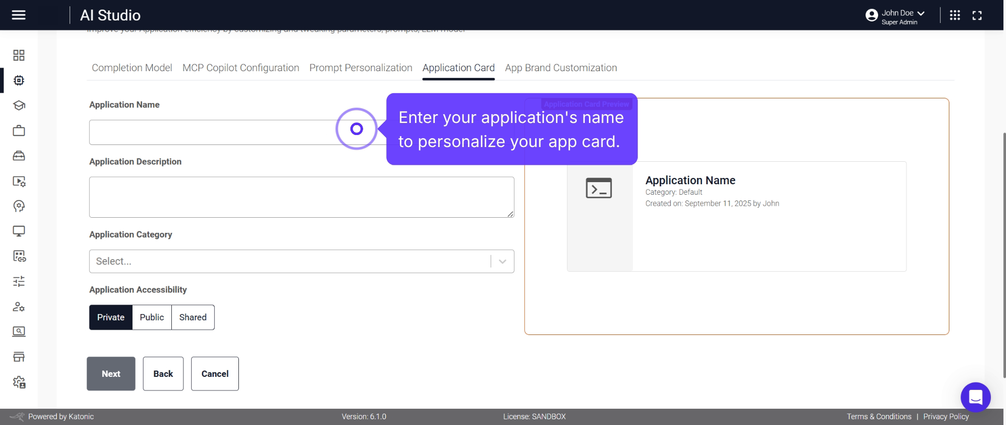Image resolution: width=1006 pixels, height=425 pixels.
Task: Click the 'Super Admin' role text
Action: [899, 23]
